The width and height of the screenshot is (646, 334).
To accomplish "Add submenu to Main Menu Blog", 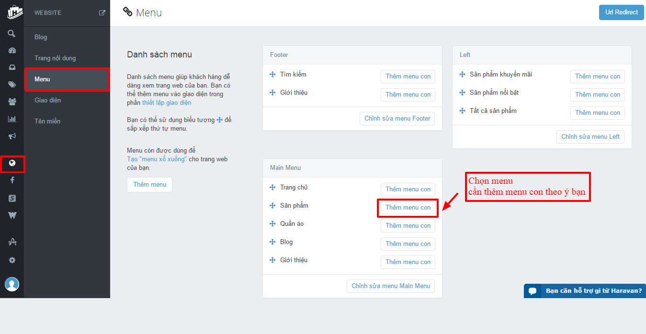I will click(x=408, y=244).
